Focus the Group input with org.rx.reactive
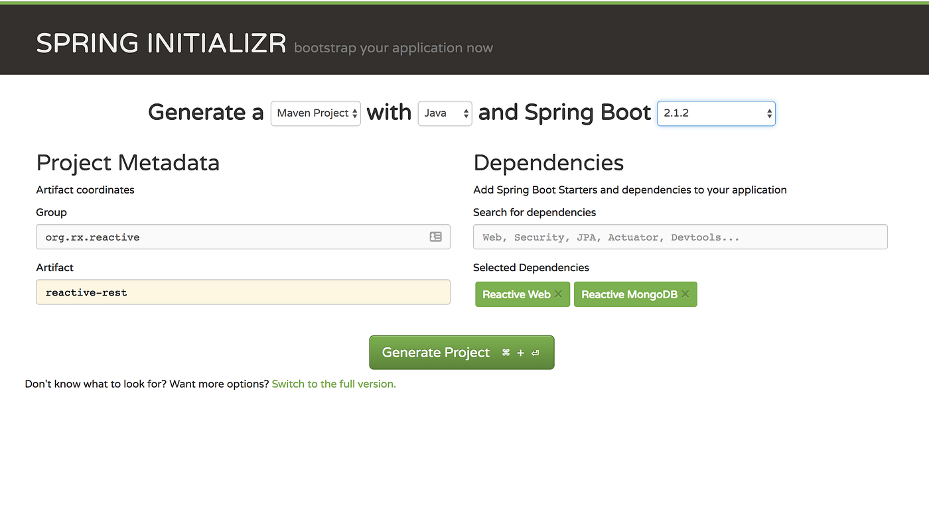This screenshot has height=519, width=929. coord(243,237)
